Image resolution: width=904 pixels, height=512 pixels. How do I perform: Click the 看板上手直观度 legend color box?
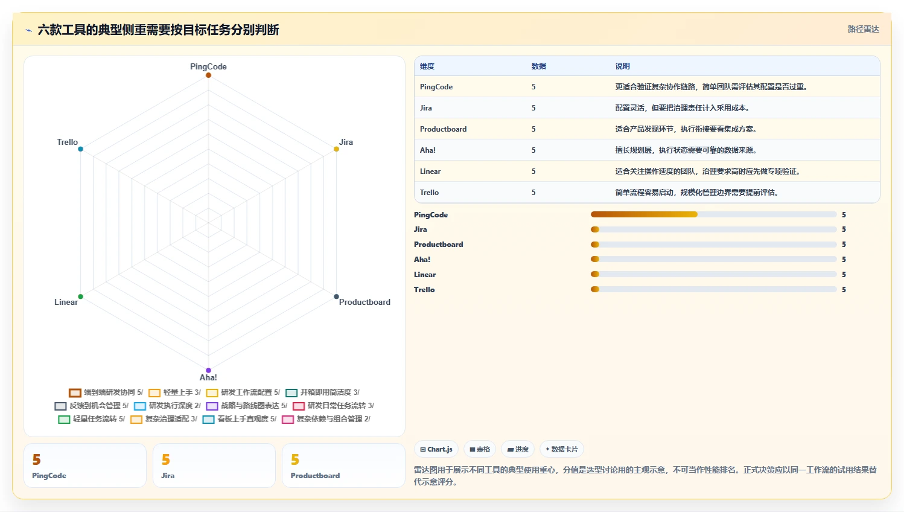[x=209, y=419]
